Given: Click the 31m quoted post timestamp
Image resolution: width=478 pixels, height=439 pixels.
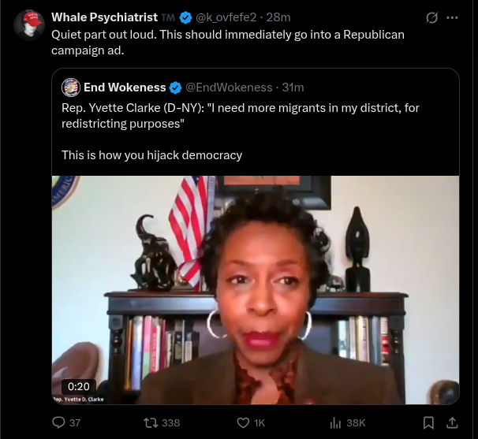Looking at the screenshot, I should coord(293,87).
